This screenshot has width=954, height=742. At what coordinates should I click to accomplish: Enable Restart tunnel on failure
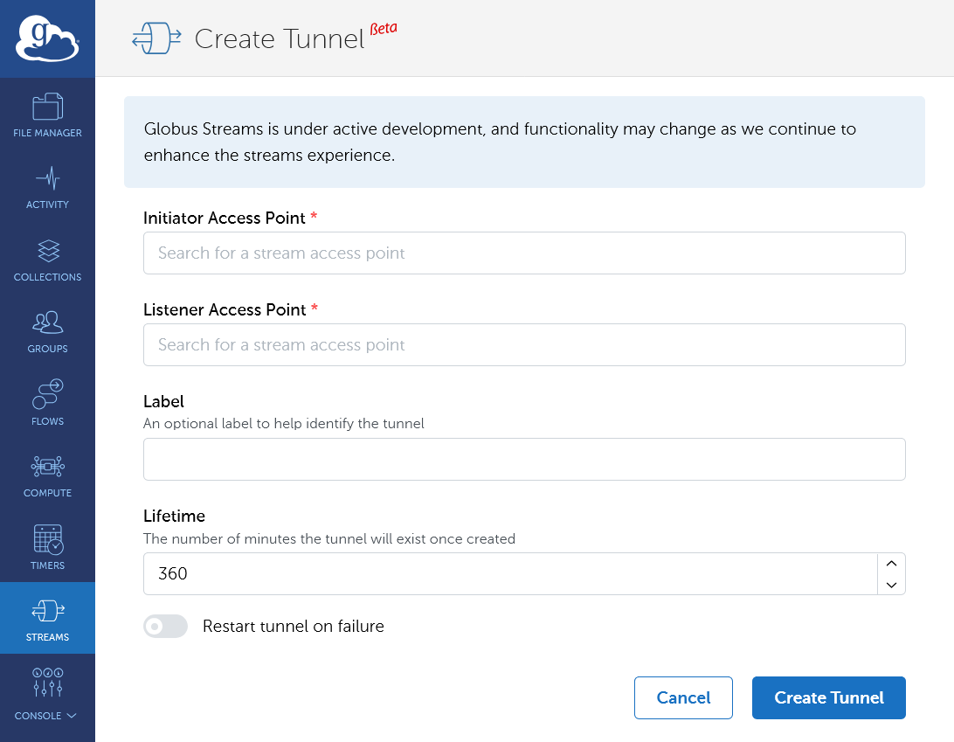pyautogui.click(x=165, y=626)
